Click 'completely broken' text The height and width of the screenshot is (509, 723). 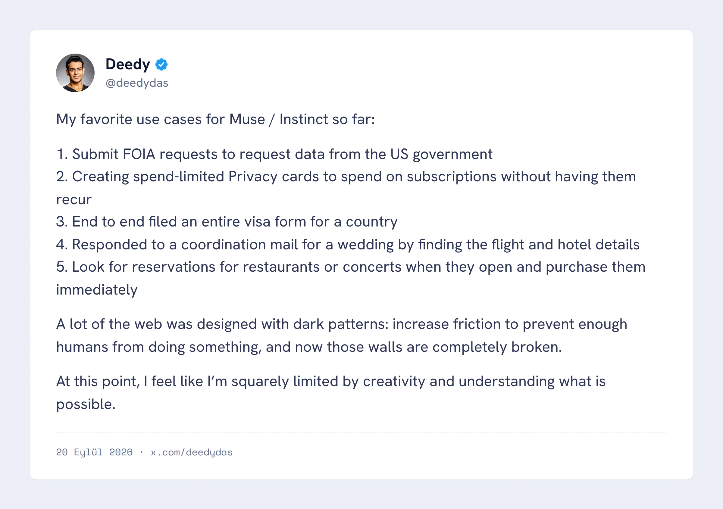click(497, 348)
